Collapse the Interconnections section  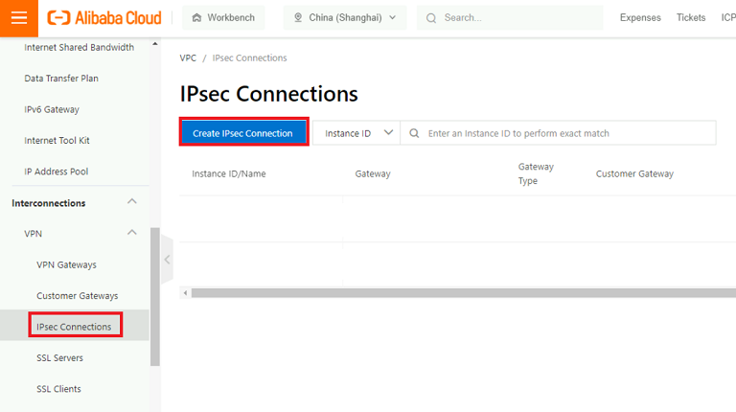pyautogui.click(x=132, y=201)
